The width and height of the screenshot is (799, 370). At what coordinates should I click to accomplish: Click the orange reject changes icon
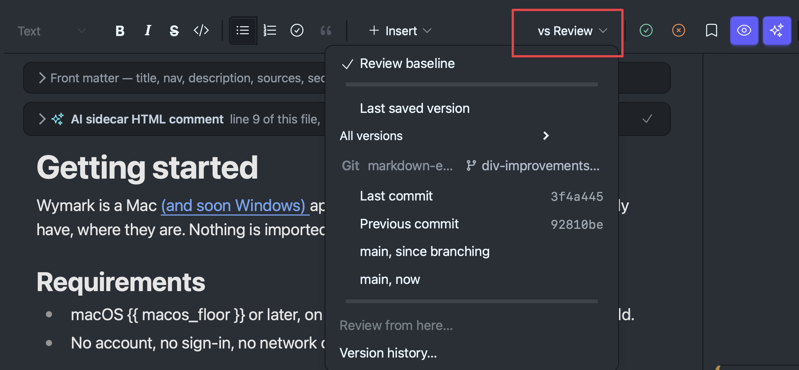(x=679, y=30)
